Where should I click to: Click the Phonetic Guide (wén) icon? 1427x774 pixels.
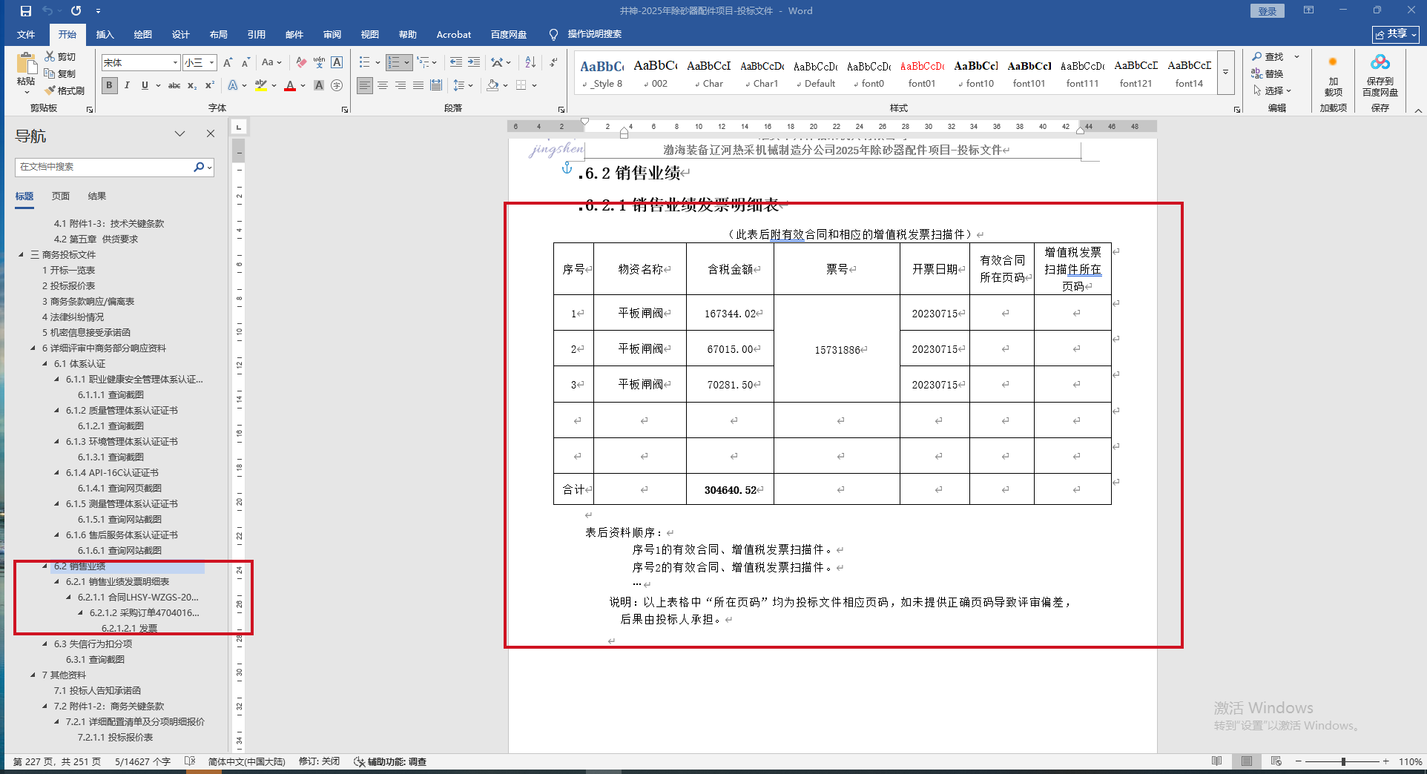pyautogui.click(x=319, y=63)
